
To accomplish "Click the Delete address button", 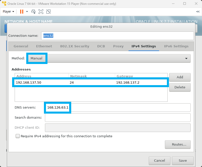I will point(180,87).
